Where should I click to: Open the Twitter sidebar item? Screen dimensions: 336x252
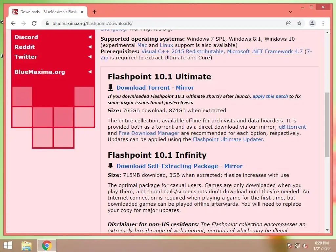(x=26, y=57)
